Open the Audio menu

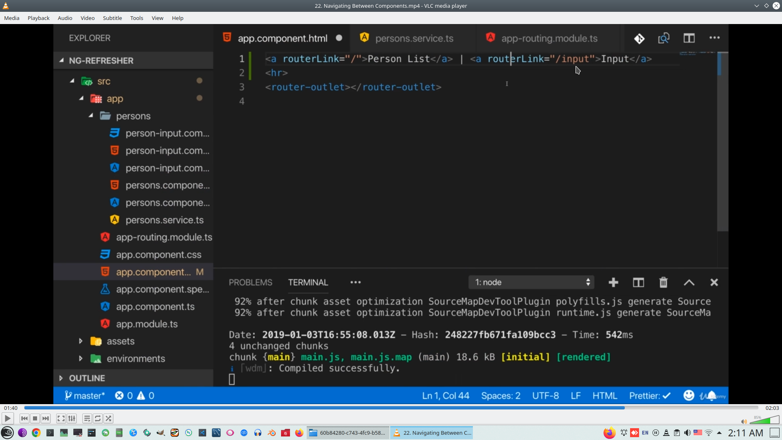[x=65, y=18]
